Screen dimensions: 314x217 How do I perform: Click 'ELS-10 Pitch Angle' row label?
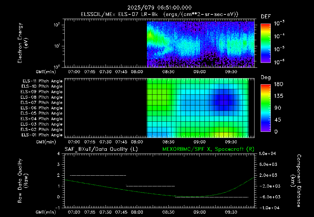42,86
